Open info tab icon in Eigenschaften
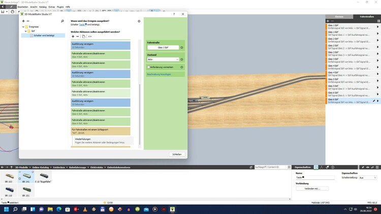This screenshot has width=381, height=214. click(333, 167)
